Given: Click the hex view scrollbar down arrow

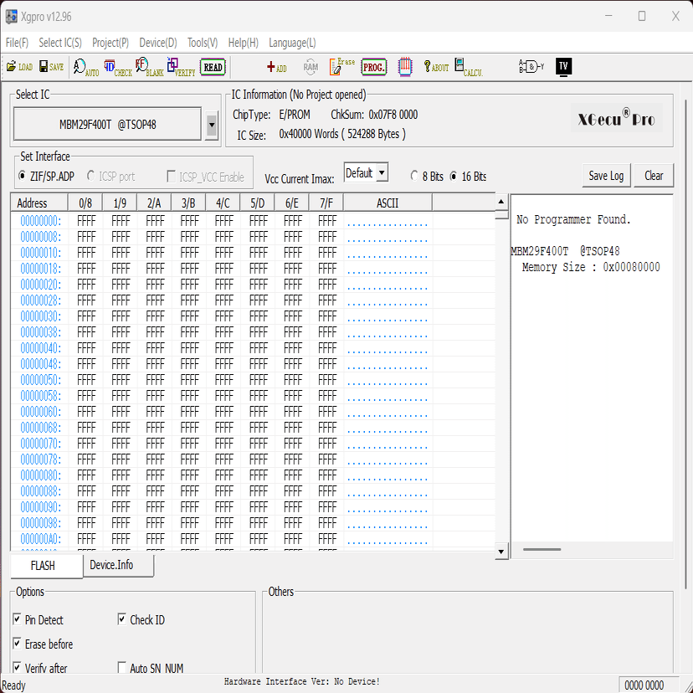Looking at the screenshot, I should click(501, 551).
